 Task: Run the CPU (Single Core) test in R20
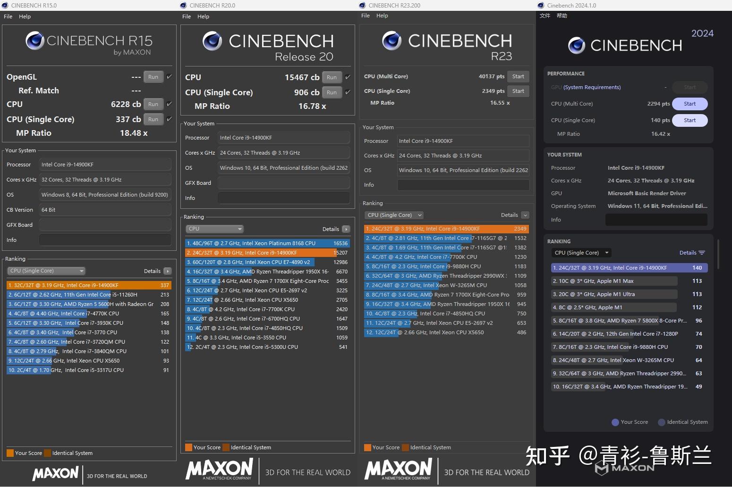click(332, 92)
